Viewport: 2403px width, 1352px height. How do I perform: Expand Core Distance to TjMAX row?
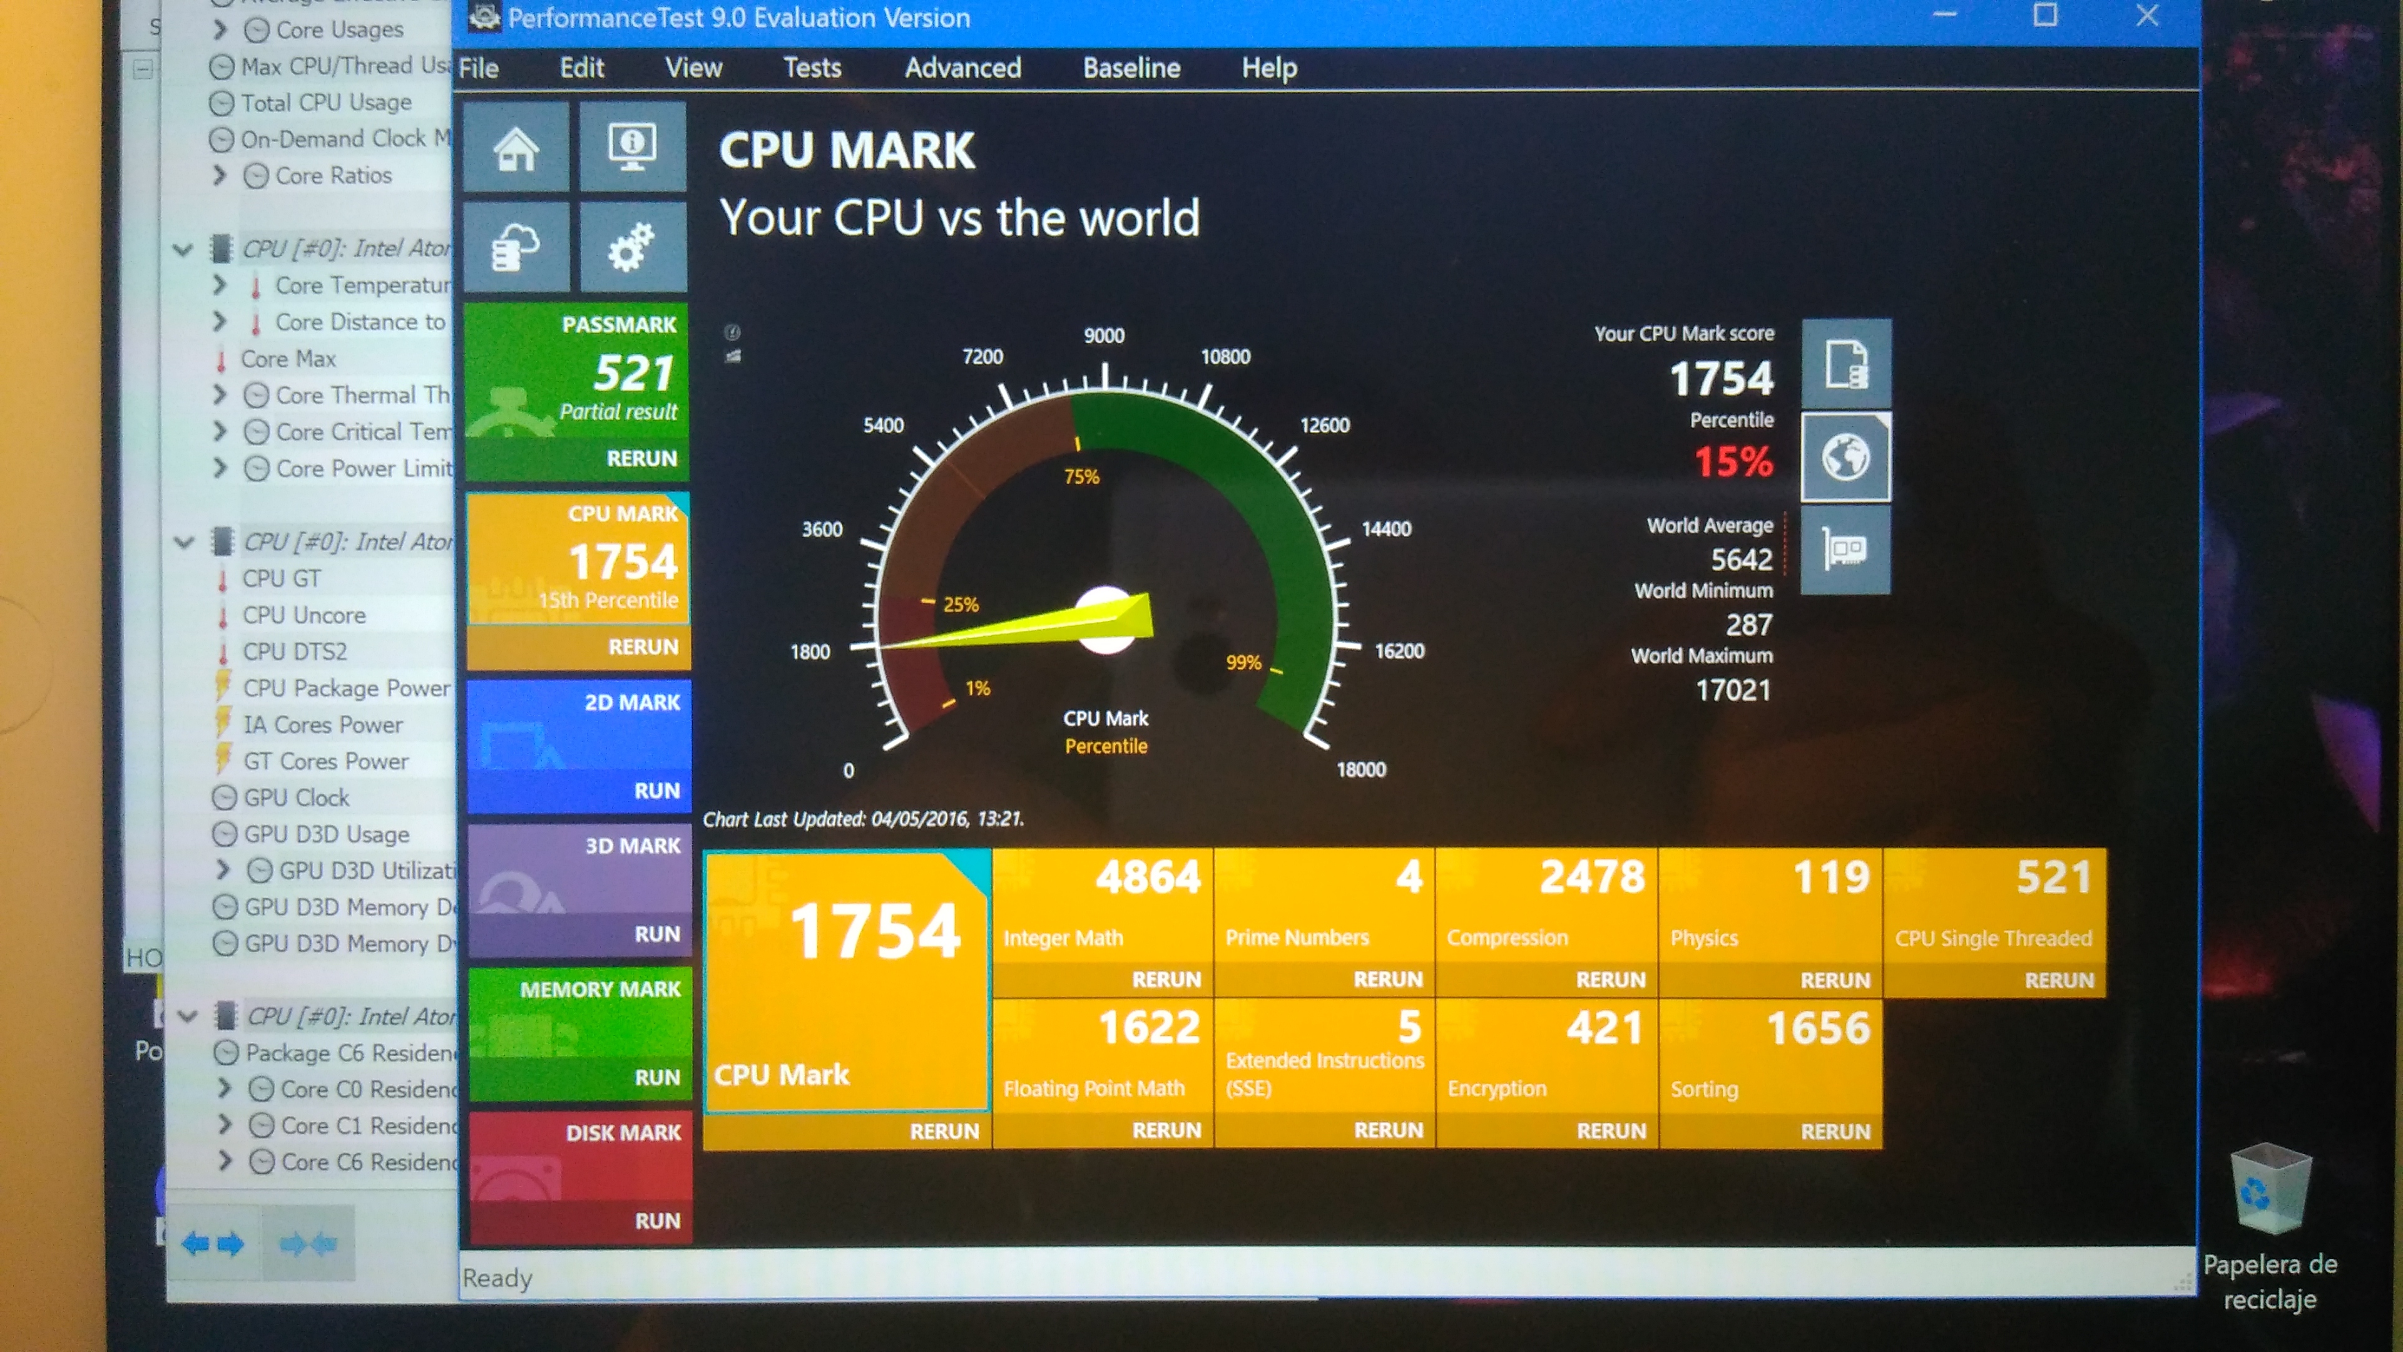[x=220, y=321]
